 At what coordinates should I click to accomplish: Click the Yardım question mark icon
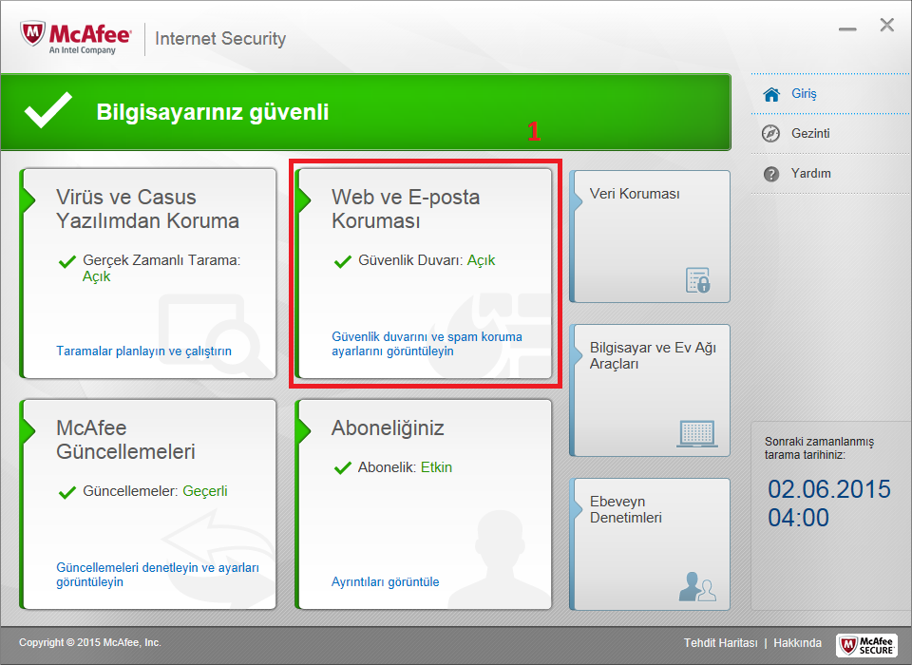(x=771, y=174)
